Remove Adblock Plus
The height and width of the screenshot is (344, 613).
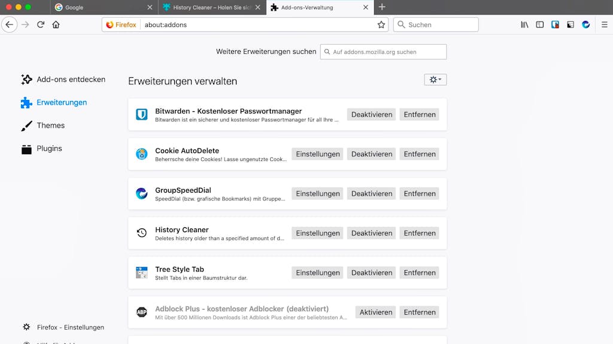420,312
